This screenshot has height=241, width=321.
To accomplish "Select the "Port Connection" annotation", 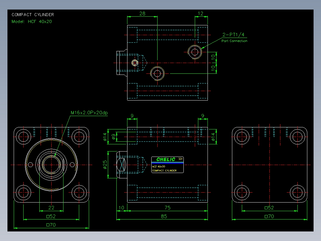I will 234,41.
